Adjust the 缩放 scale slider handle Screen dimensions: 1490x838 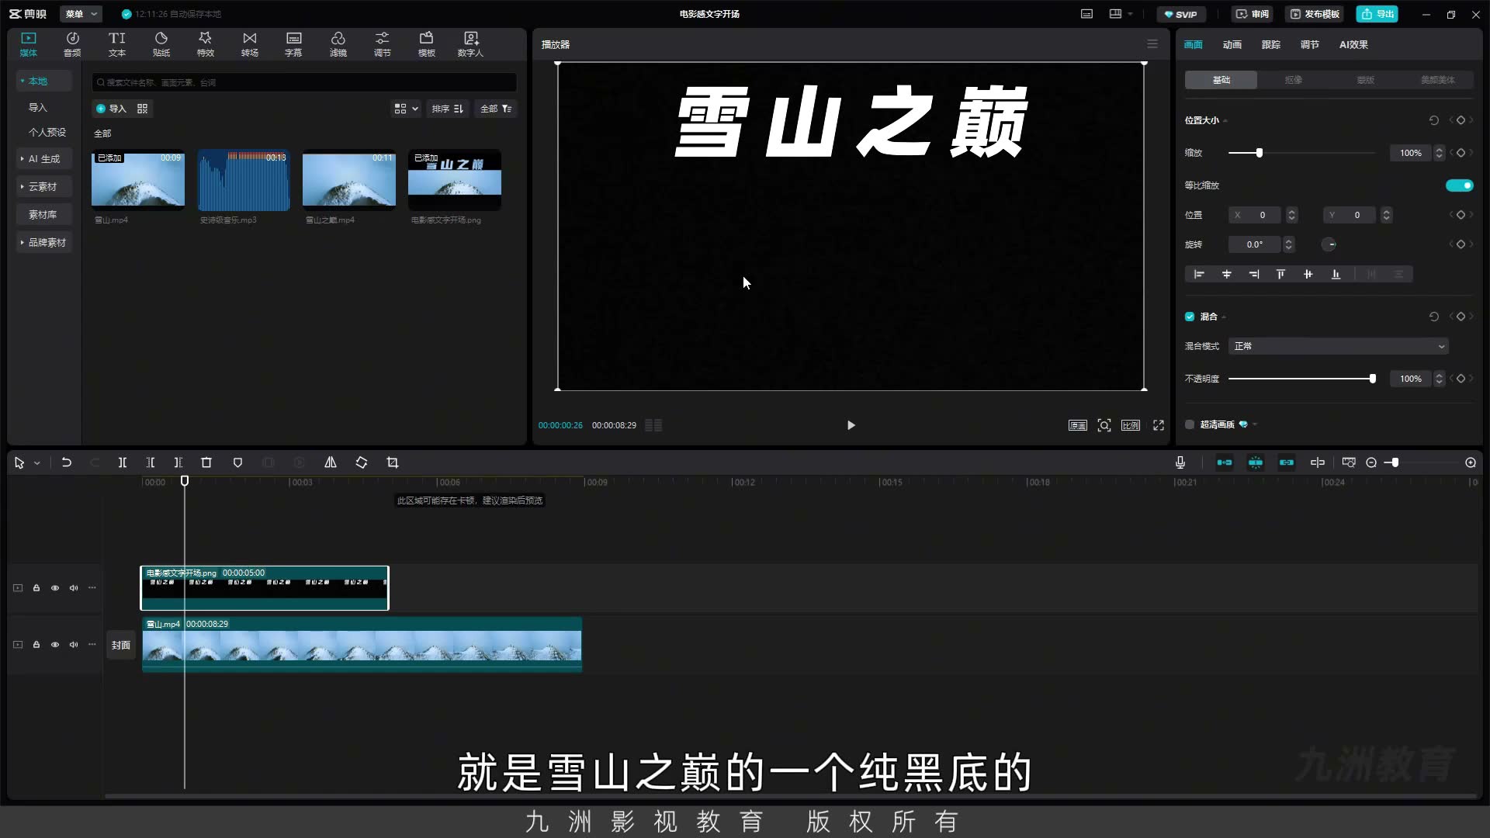pos(1260,153)
